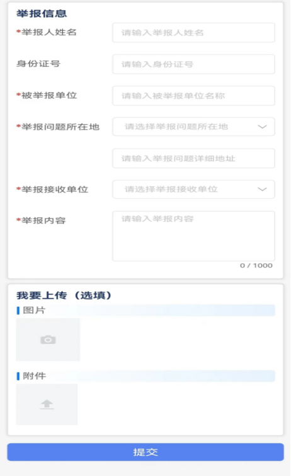Tap the camera icon to add a picture
291x476 pixels.
click(x=48, y=340)
